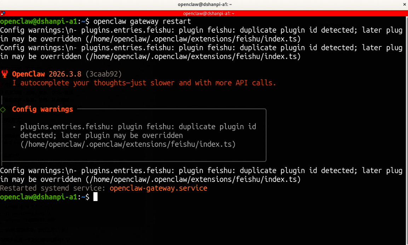This screenshot has height=245, width=408.
Task: Click the Config warnings box heading
Action: click(42, 109)
